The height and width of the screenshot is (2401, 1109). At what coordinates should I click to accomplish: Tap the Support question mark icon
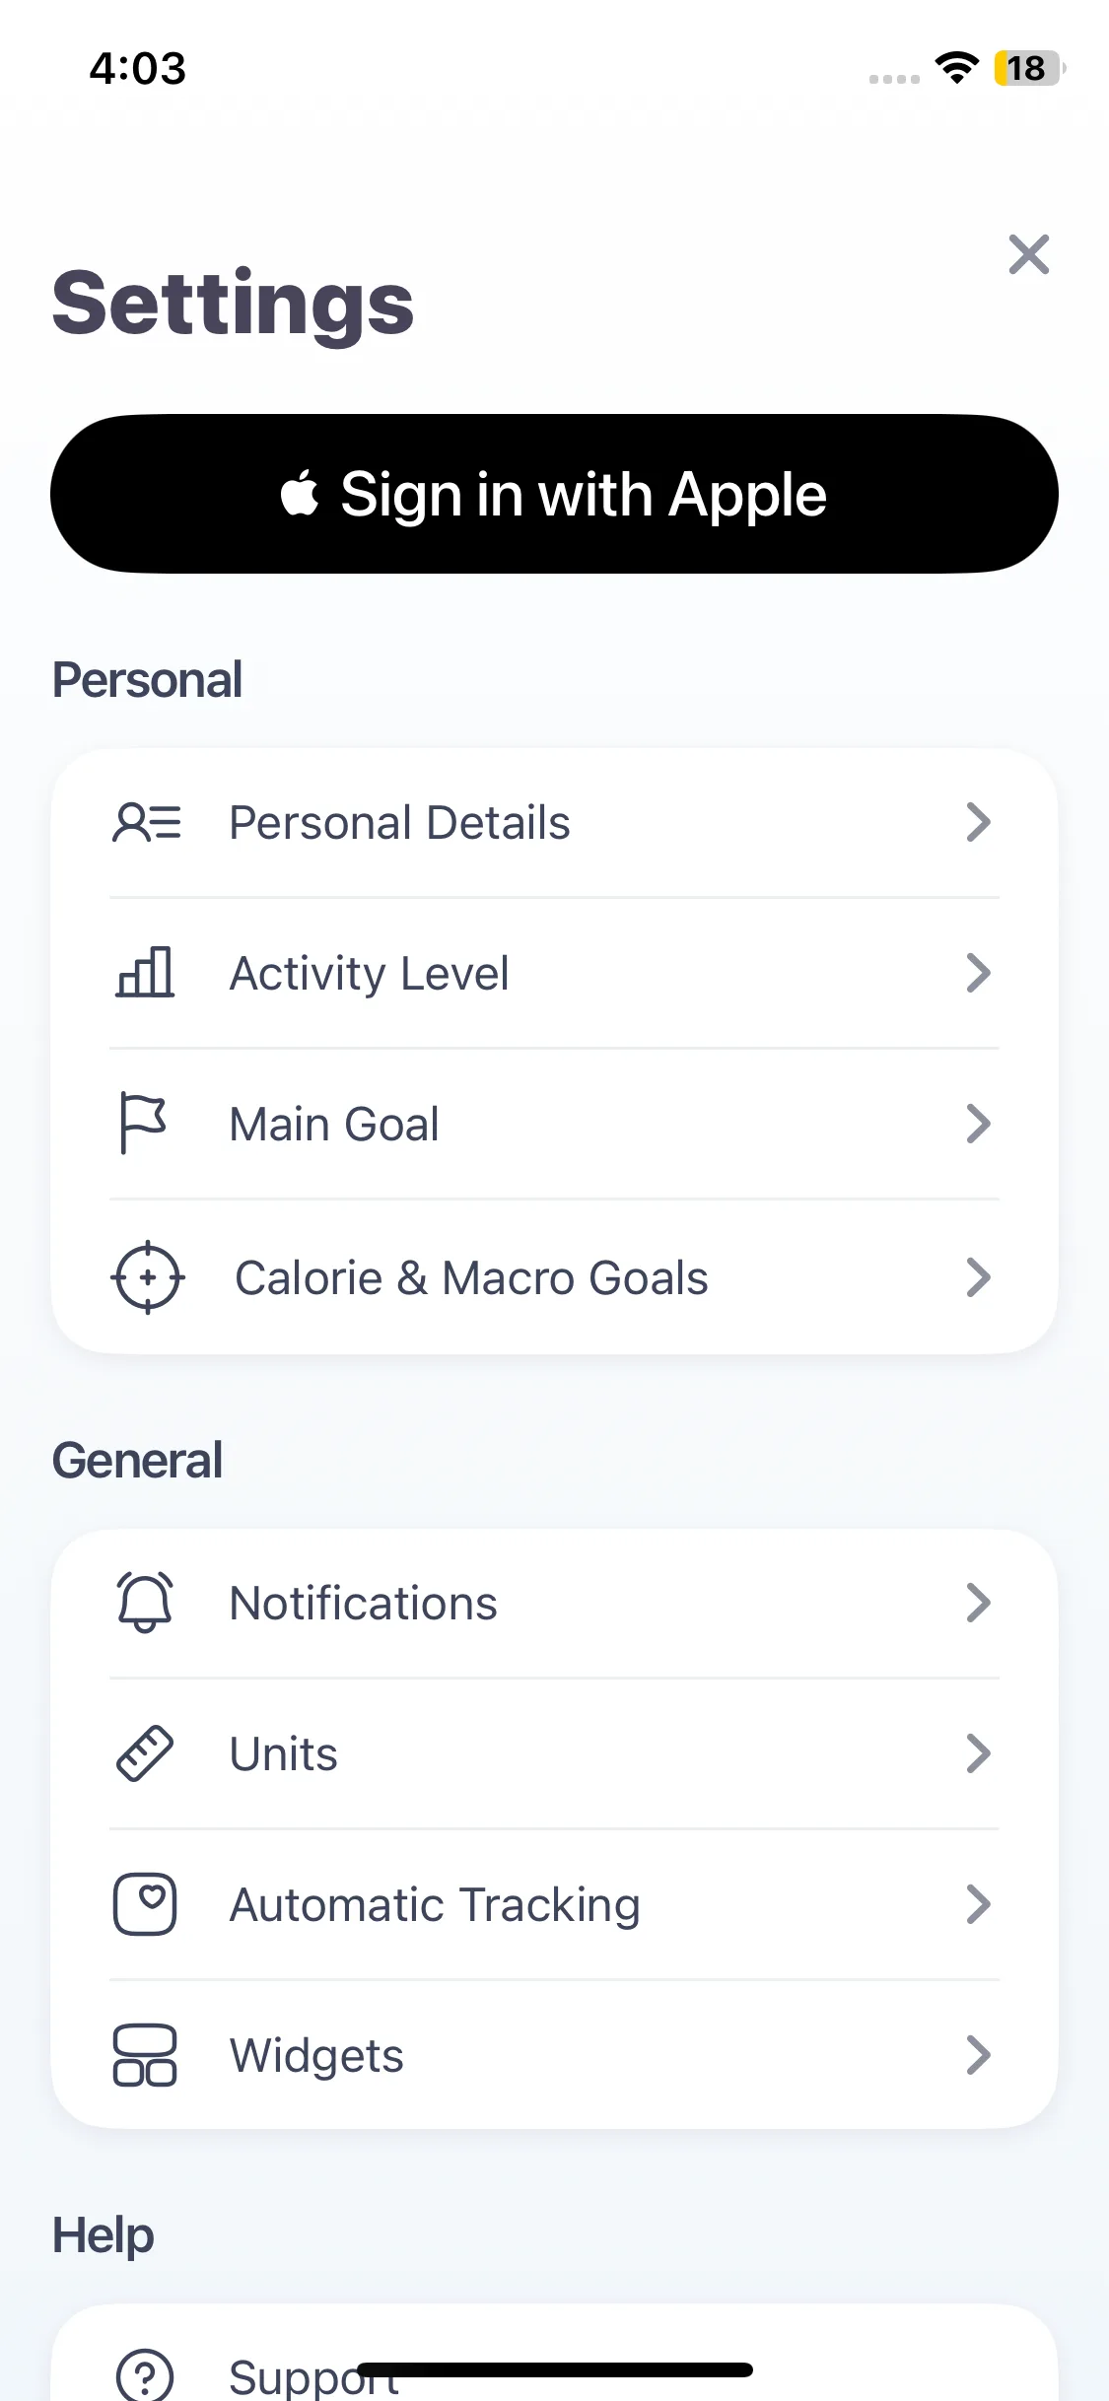[145, 2374]
